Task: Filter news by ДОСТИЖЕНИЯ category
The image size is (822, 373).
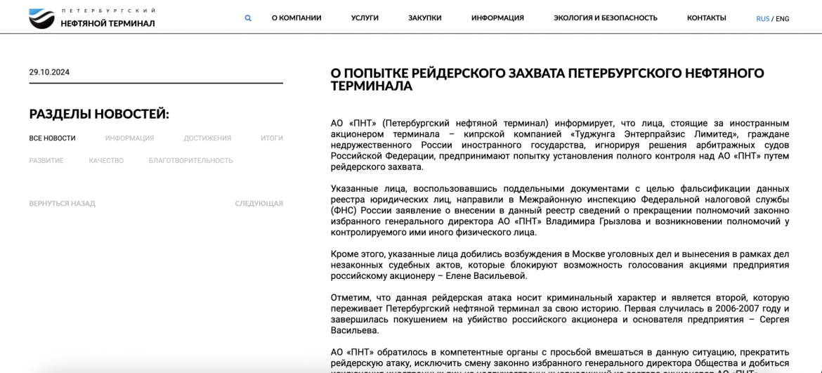Action: (207, 138)
